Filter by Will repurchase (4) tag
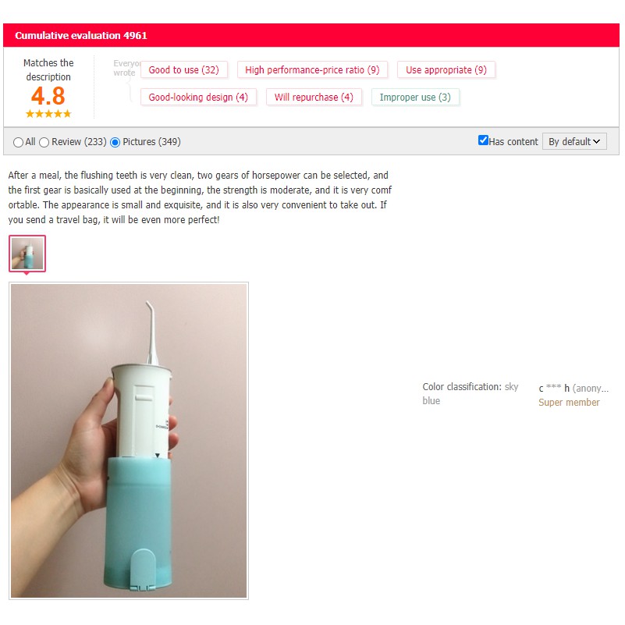625x625 pixels. tap(314, 98)
